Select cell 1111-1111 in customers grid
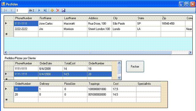This screenshot has height=111, width=196. click(26, 24)
